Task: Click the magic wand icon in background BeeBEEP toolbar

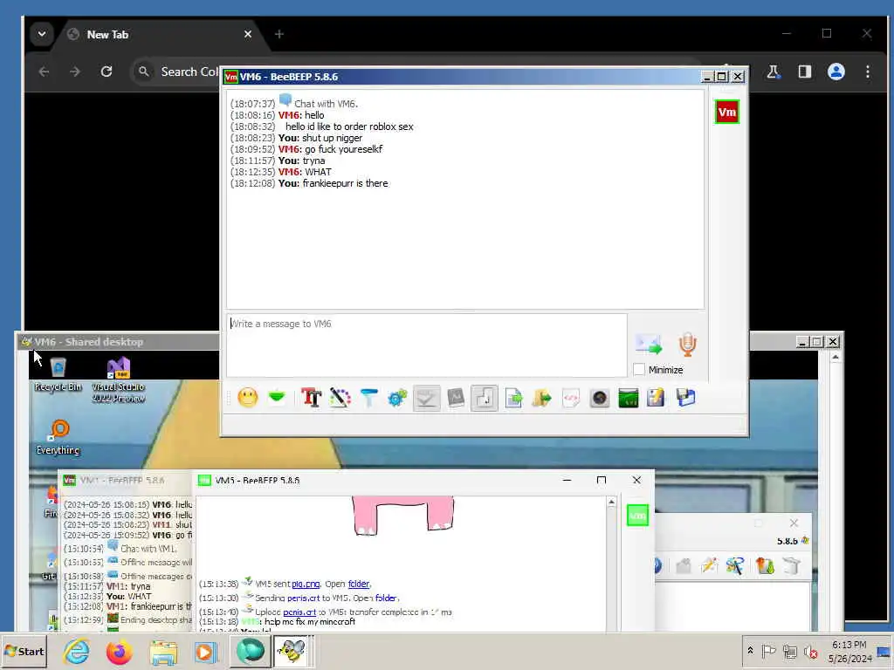Action: (709, 565)
